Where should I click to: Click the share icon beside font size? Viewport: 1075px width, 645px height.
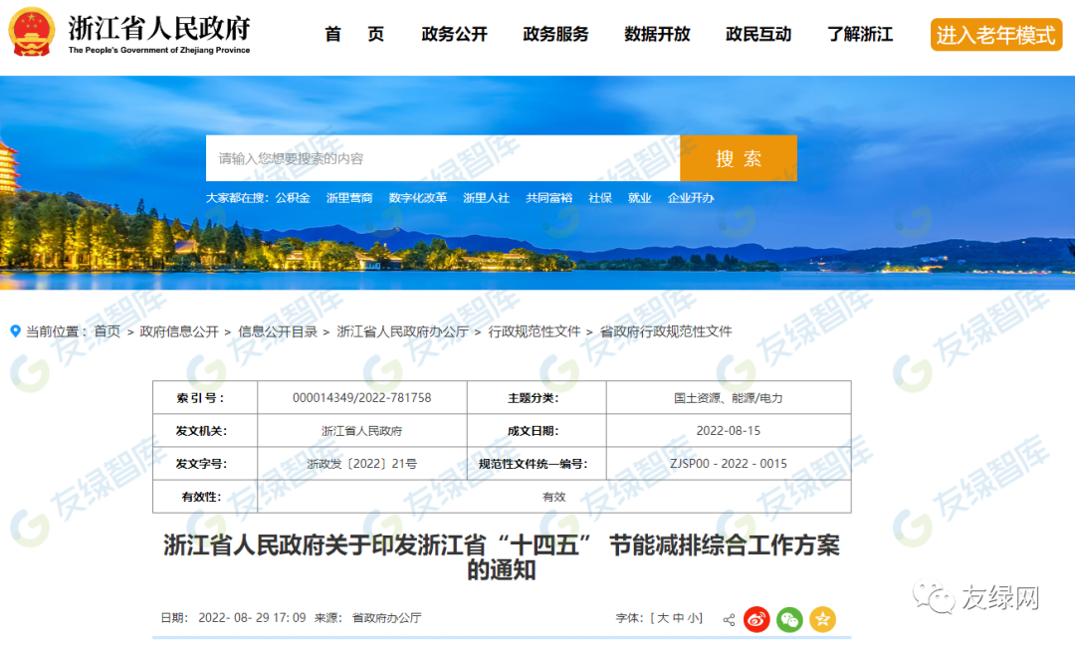tap(729, 619)
